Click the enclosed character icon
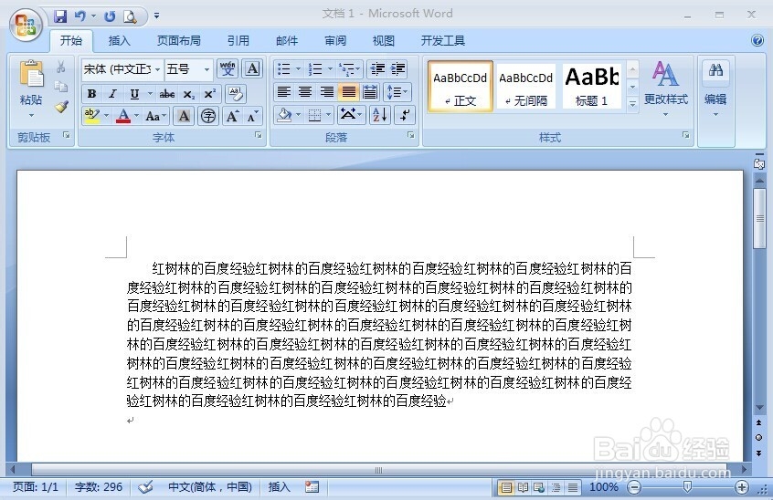This screenshot has width=773, height=500. pos(208,116)
